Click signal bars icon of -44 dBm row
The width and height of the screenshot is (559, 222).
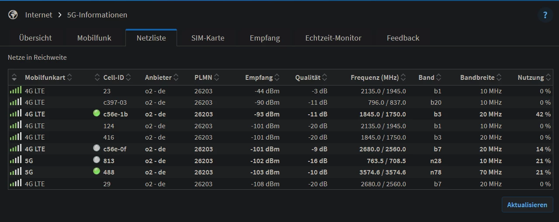pyautogui.click(x=16, y=91)
